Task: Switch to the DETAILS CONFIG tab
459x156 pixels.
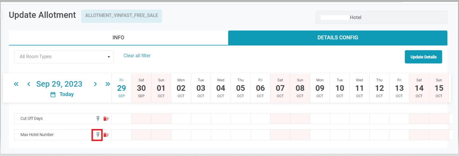Action: [x=338, y=38]
